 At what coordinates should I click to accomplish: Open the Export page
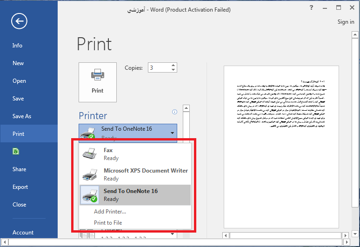[20, 187]
